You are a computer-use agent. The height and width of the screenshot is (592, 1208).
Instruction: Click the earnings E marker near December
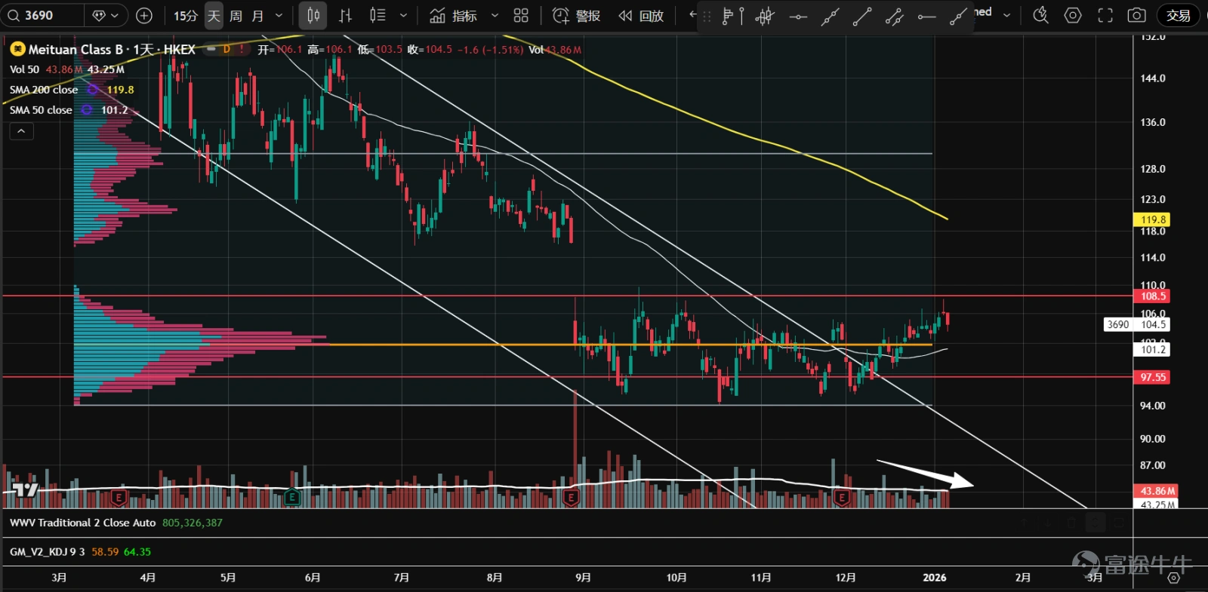pos(841,498)
